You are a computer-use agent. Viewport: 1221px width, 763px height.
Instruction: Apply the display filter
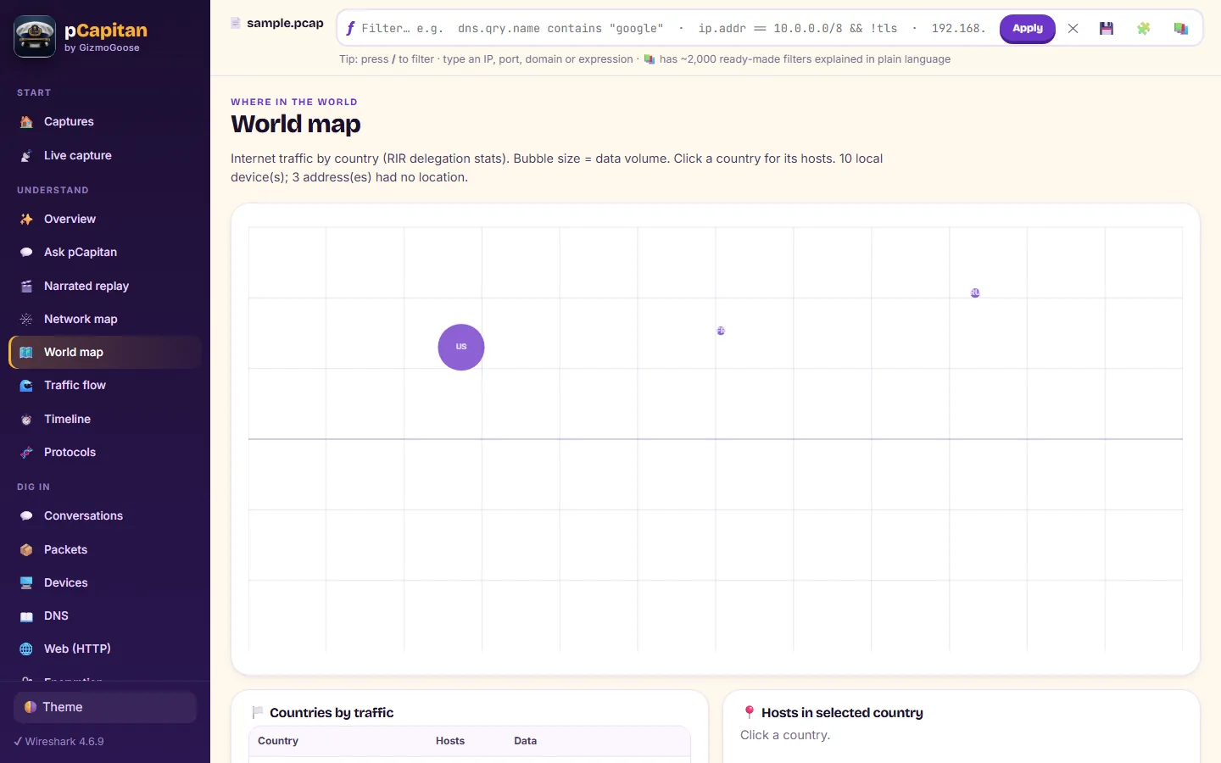1028,29
